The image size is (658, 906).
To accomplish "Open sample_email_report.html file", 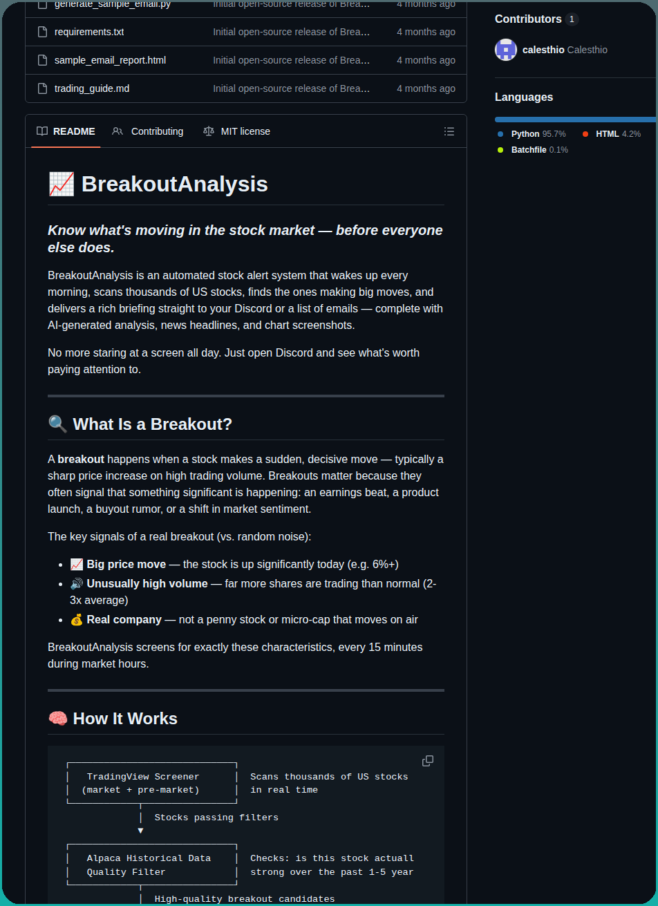I will pyautogui.click(x=110, y=60).
